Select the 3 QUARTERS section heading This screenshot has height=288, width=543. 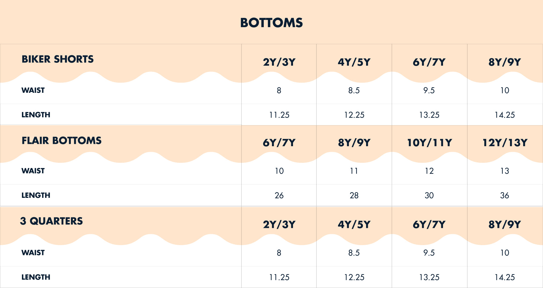51,221
